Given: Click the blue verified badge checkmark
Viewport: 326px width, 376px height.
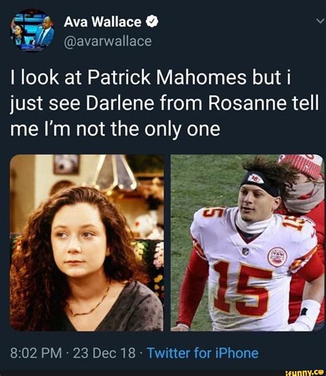Looking at the screenshot, I should coord(152,21).
